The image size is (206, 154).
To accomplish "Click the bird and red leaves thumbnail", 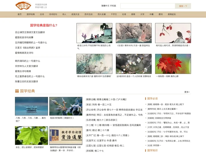I will click(173, 33).
